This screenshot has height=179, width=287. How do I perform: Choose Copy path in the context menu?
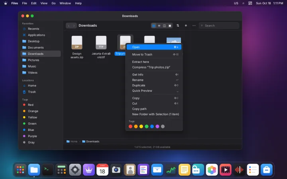click(154, 109)
